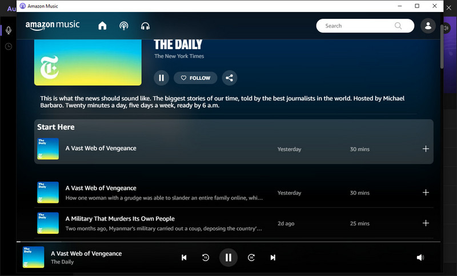Play A Vast Web of Vengeance in Start Here

pyautogui.click(x=101, y=148)
